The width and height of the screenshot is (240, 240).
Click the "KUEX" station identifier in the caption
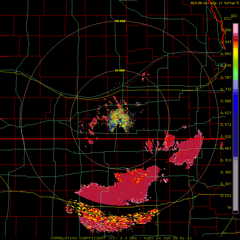149,238
